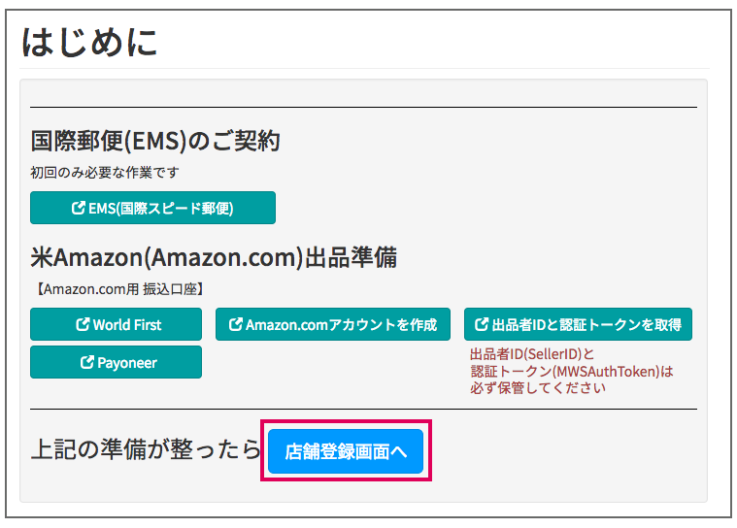Click external-link icon beside World First

(x=83, y=323)
